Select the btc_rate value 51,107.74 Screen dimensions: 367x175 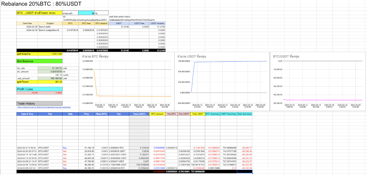tap(50, 68)
